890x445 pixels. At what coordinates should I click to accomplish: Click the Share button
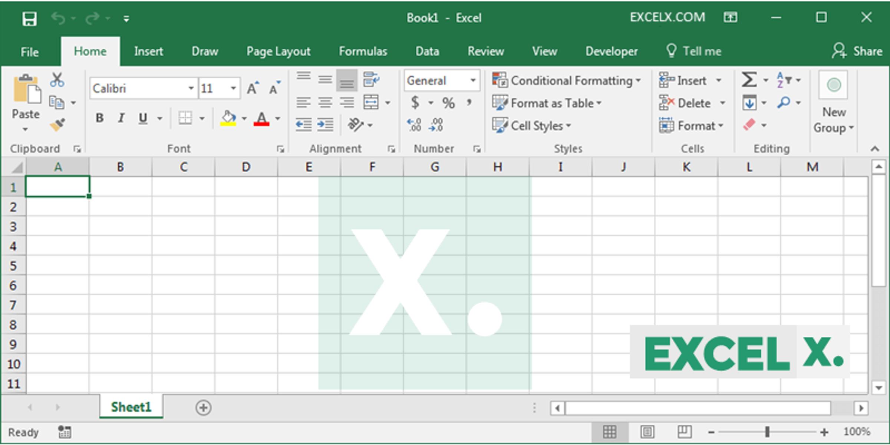[x=857, y=51]
